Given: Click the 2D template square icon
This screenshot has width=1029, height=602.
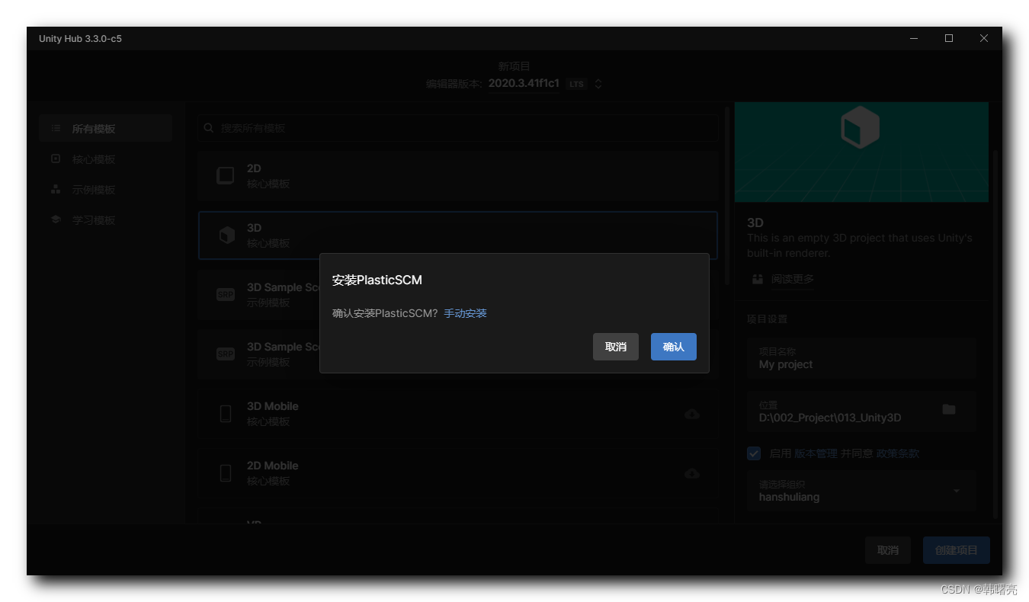Looking at the screenshot, I should (x=226, y=176).
